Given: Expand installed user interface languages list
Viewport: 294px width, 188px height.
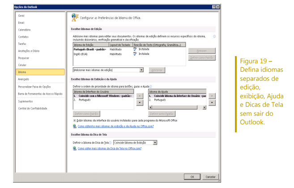Looking at the screenshot, I should [74, 120].
